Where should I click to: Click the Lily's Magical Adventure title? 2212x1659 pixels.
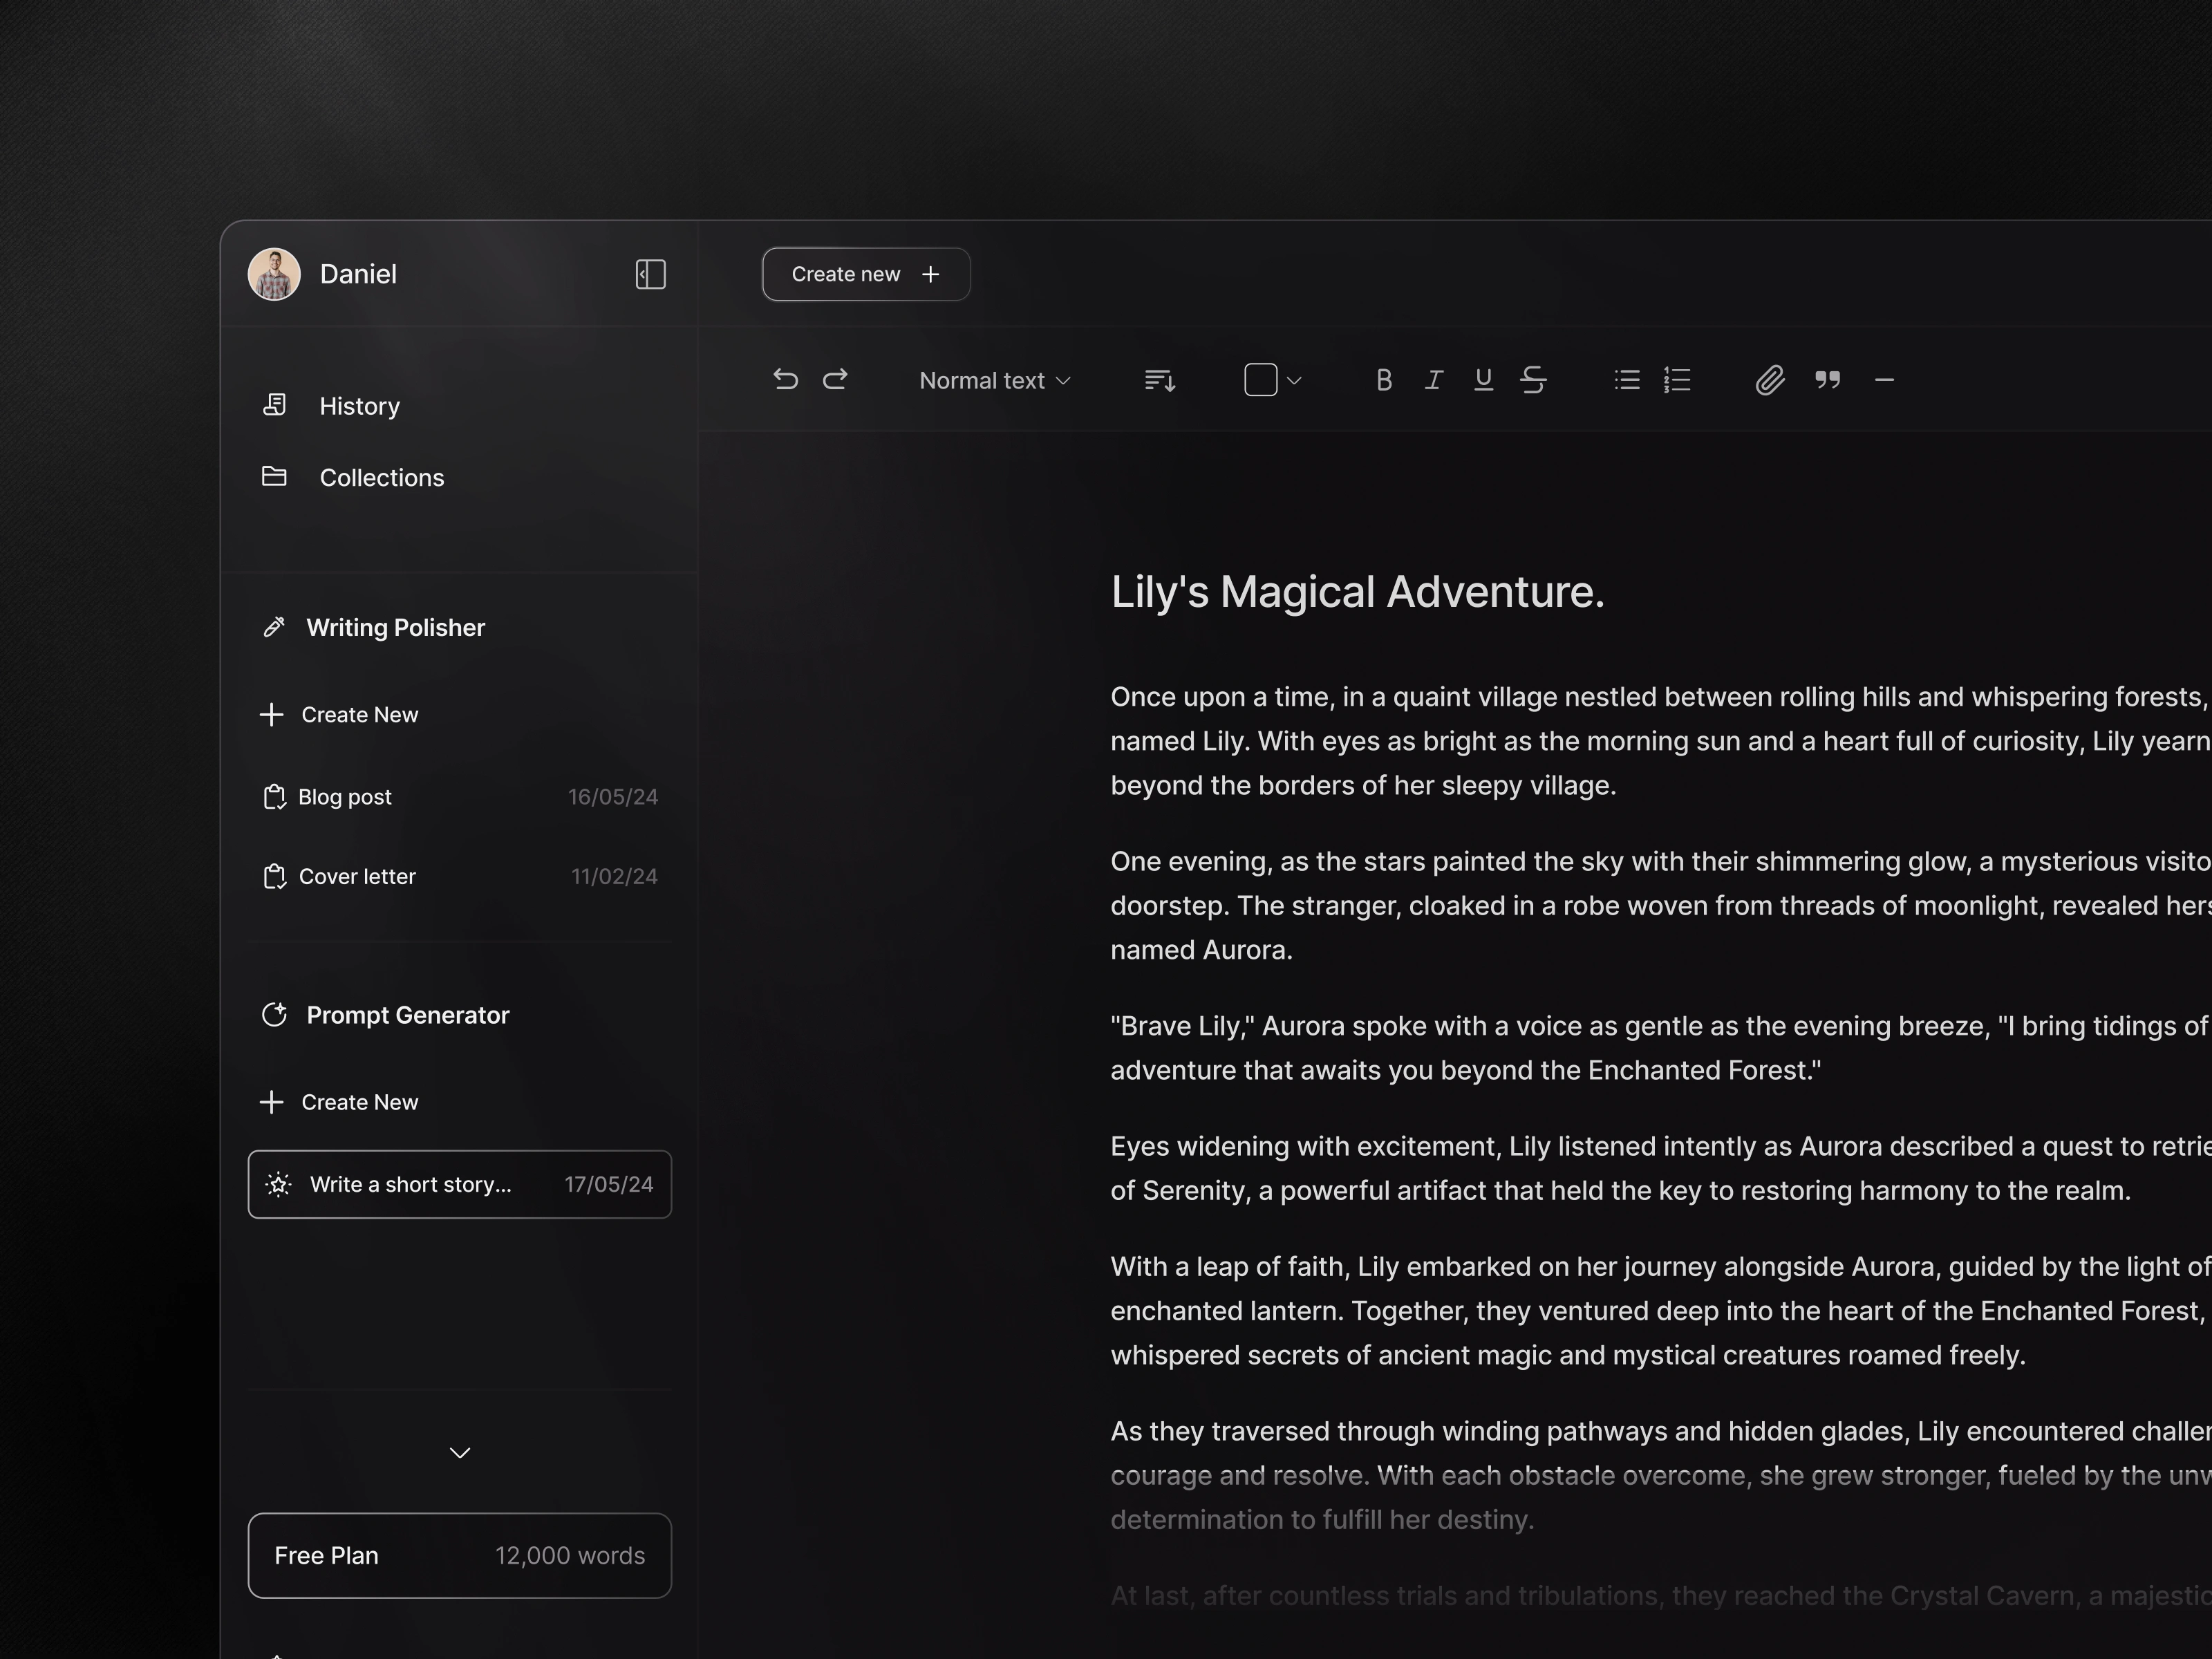pyautogui.click(x=1357, y=591)
